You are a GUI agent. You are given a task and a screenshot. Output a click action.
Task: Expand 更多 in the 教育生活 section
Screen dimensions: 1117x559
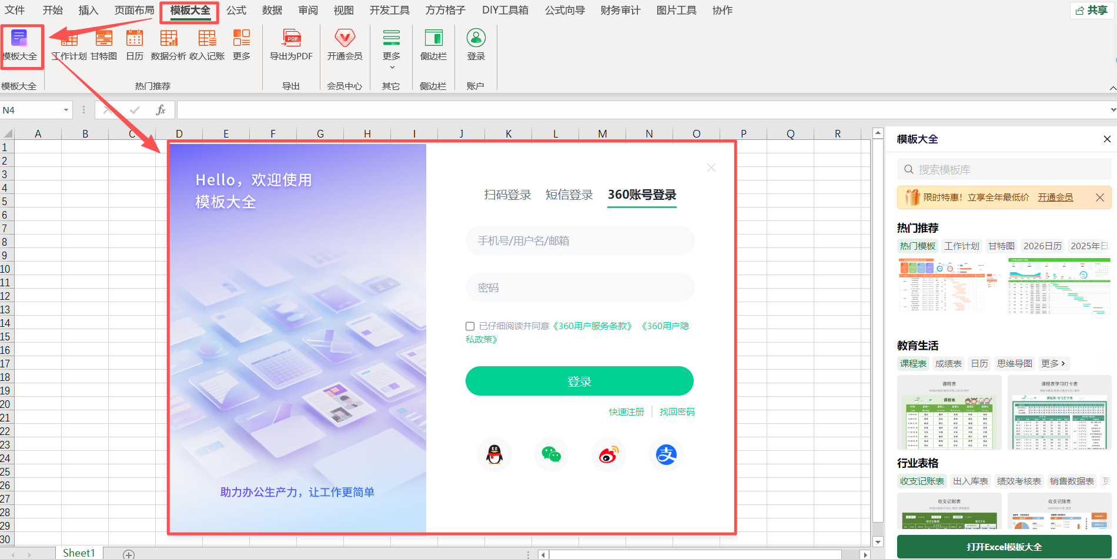1053,363
